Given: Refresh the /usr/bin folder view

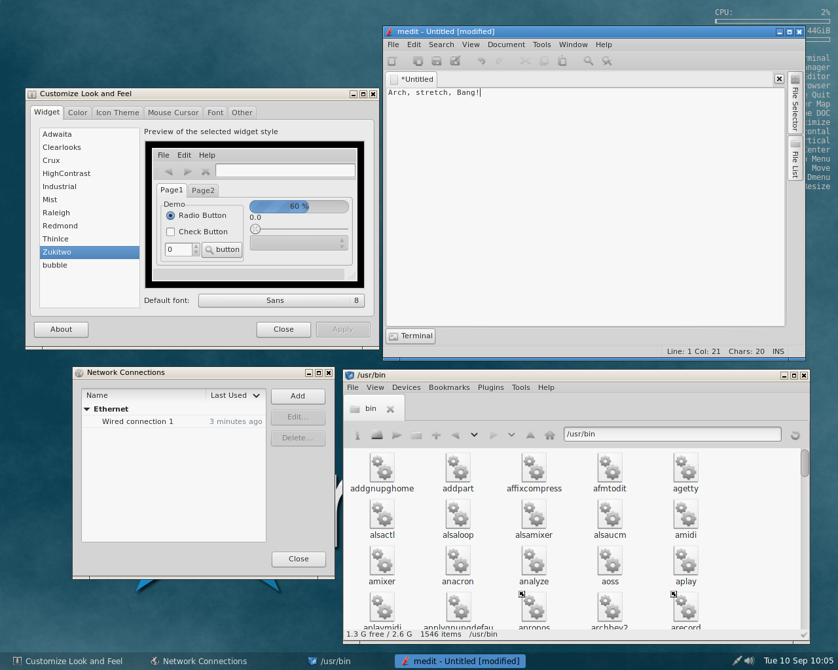Looking at the screenshot, I should click(795, 435).
